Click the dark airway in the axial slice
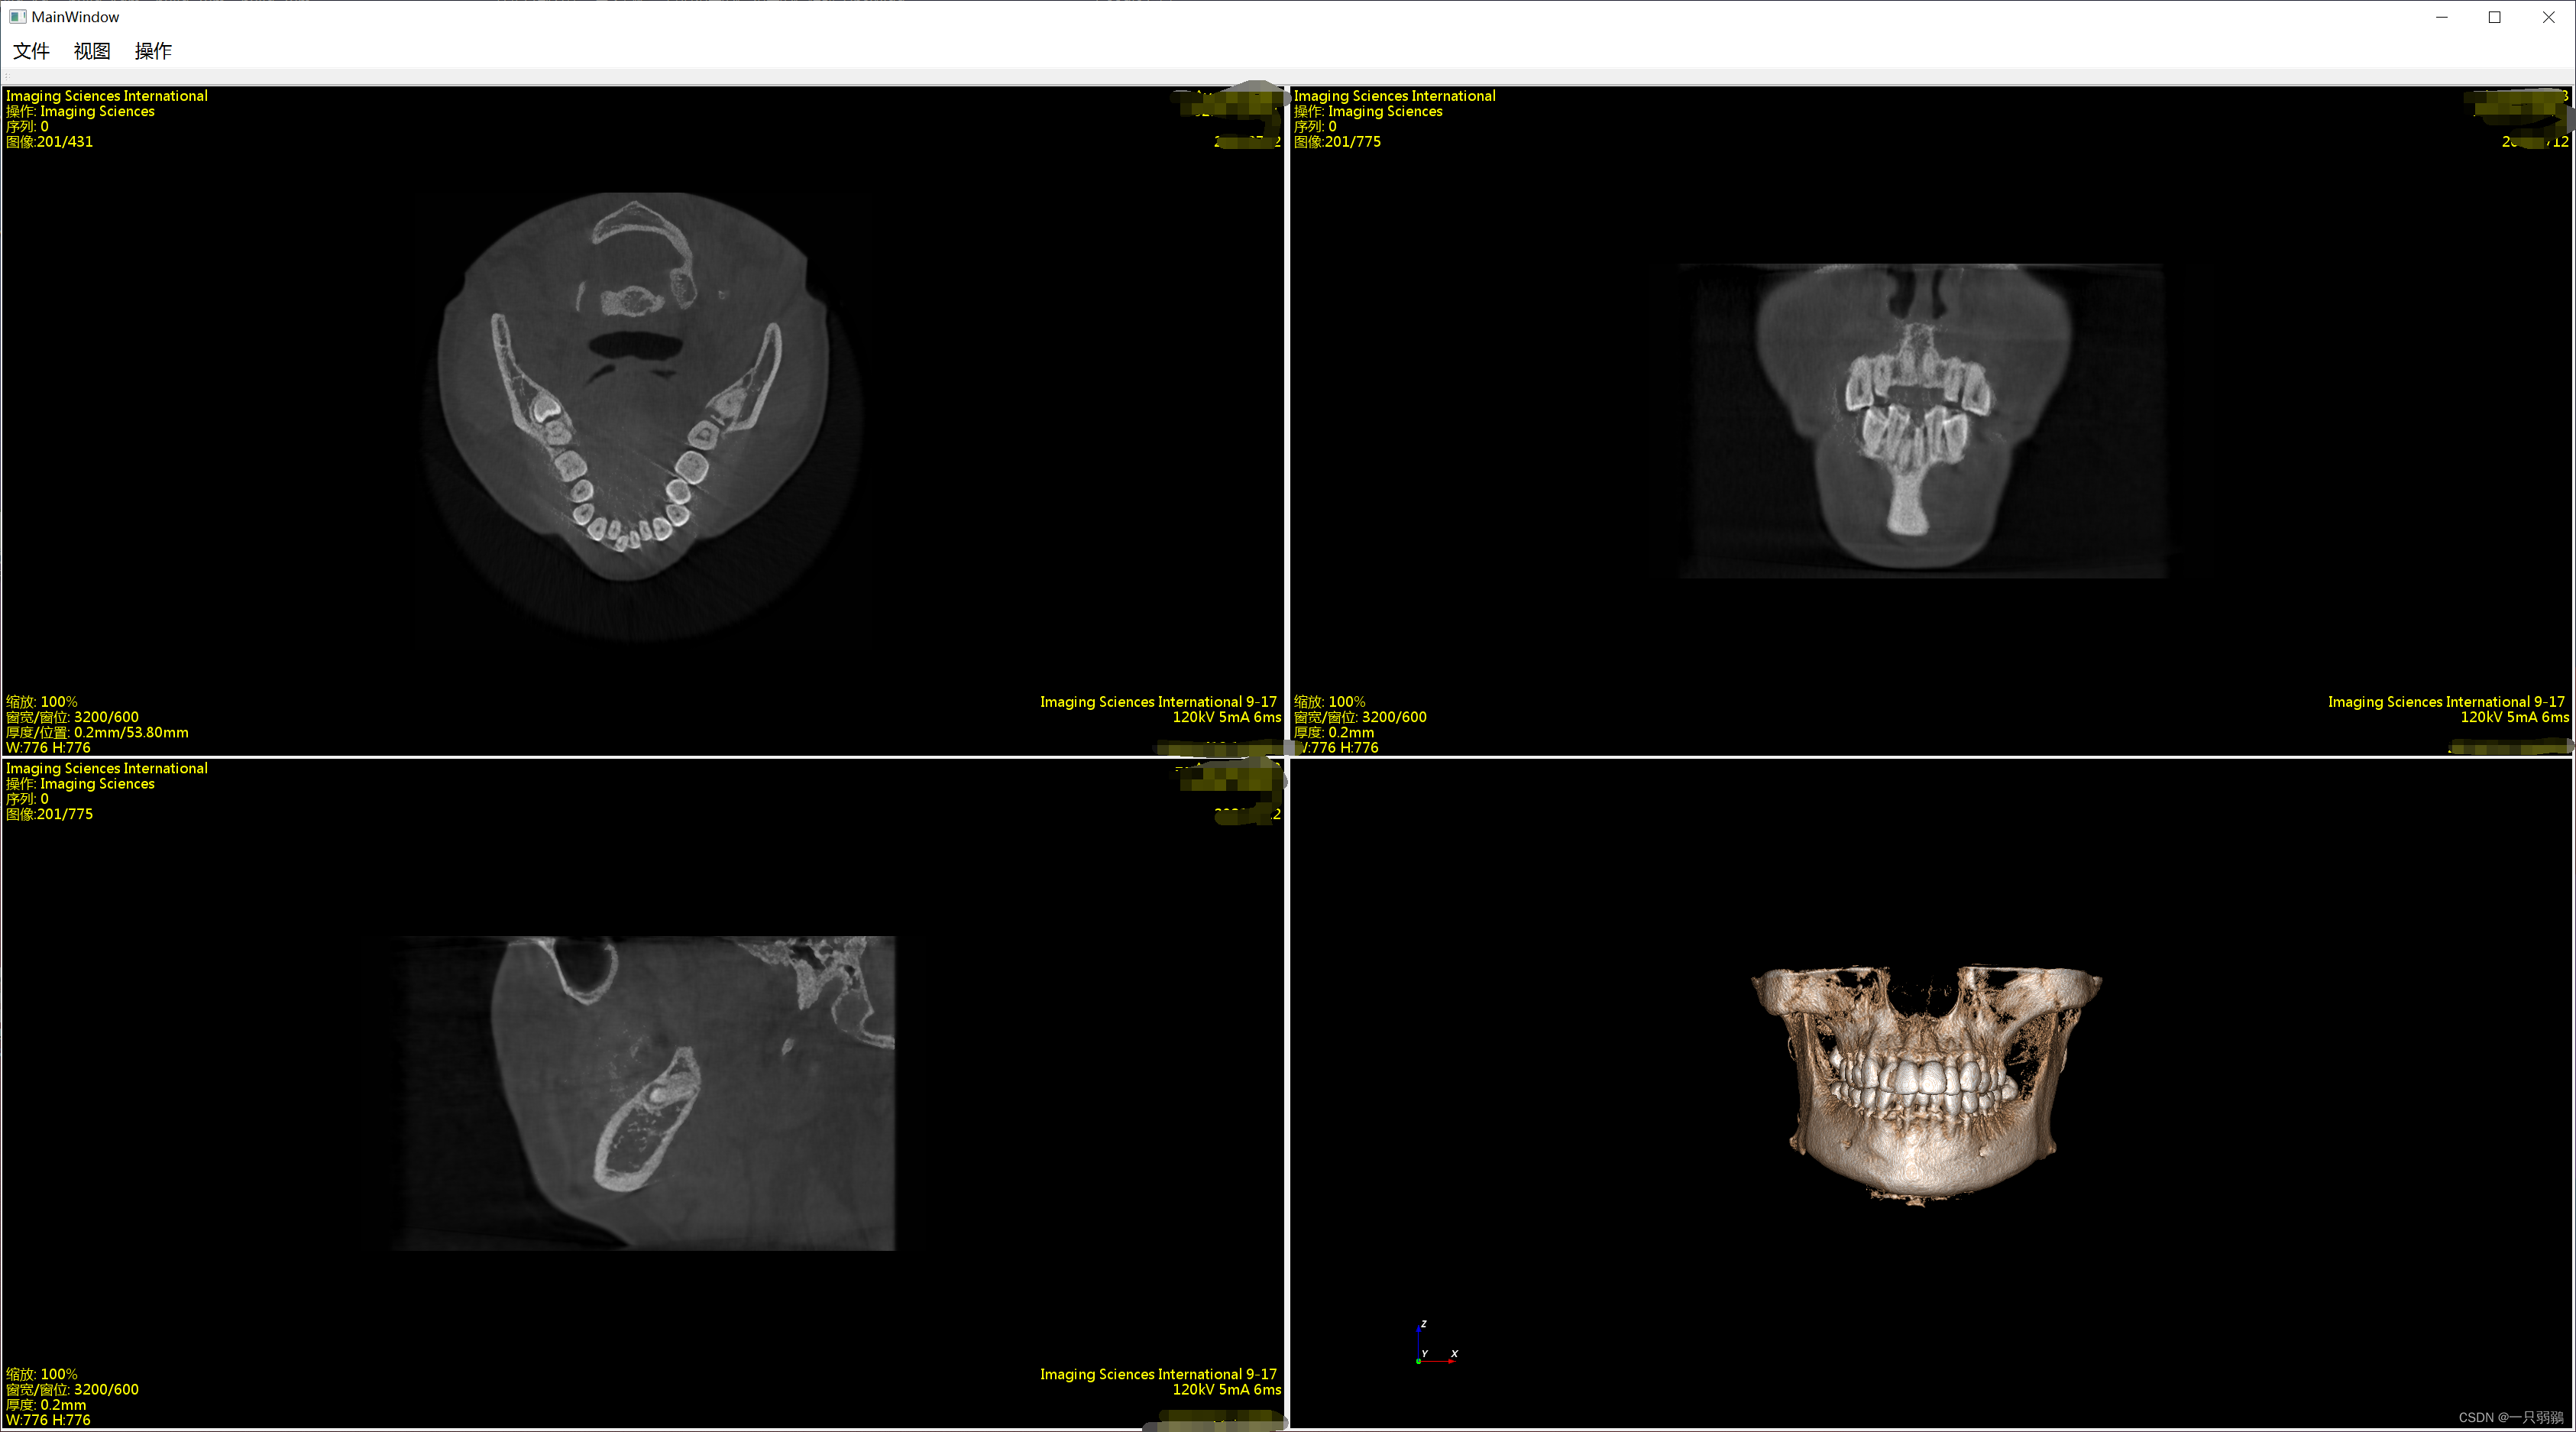2576x1432 pixels. [635, 345]
